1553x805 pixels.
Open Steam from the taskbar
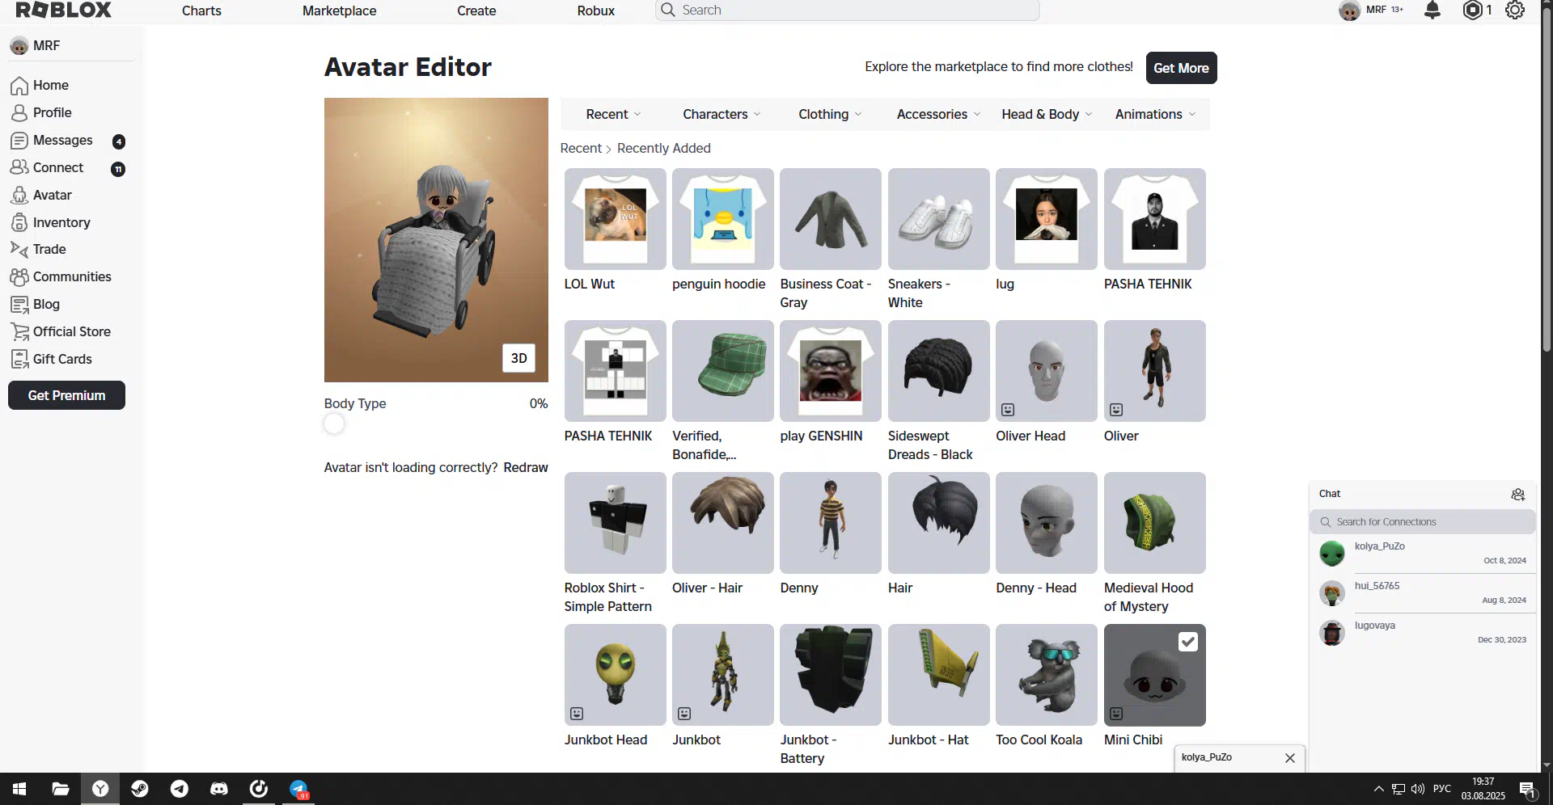pyautogui.click(x=140, y=789)
